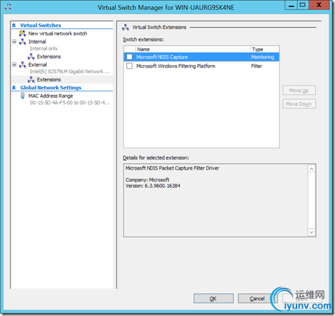Click the details scrollbar down arrow
Image resolution: width=335 pixels, height=316 pixels.
311,232
